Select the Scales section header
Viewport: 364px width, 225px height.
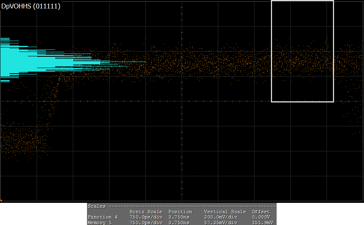click(97, 206)
